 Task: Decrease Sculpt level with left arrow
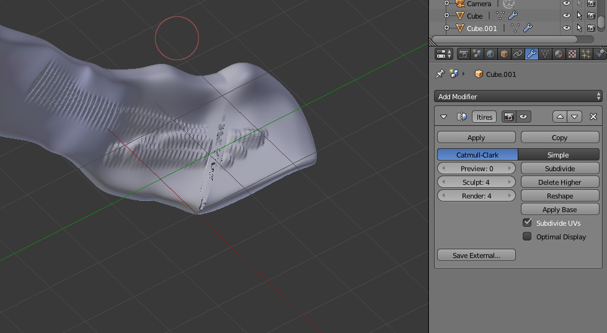click(x=443, y=182)
